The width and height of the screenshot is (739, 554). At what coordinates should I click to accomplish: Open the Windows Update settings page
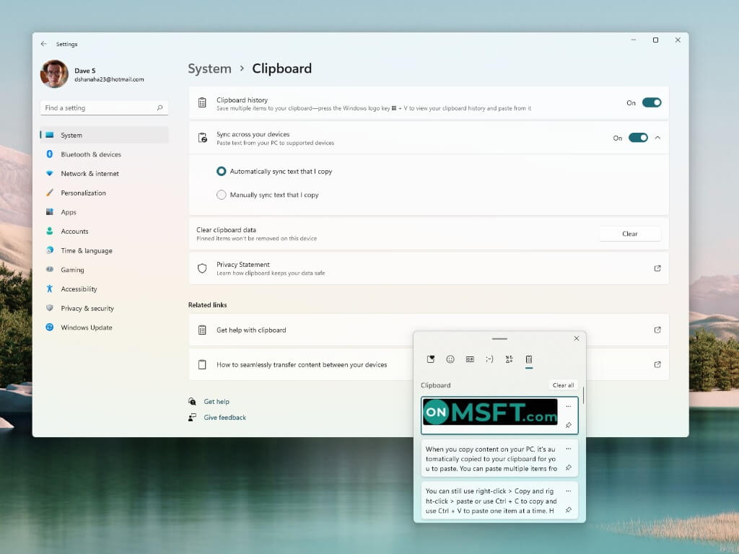[x=86, y=327]
